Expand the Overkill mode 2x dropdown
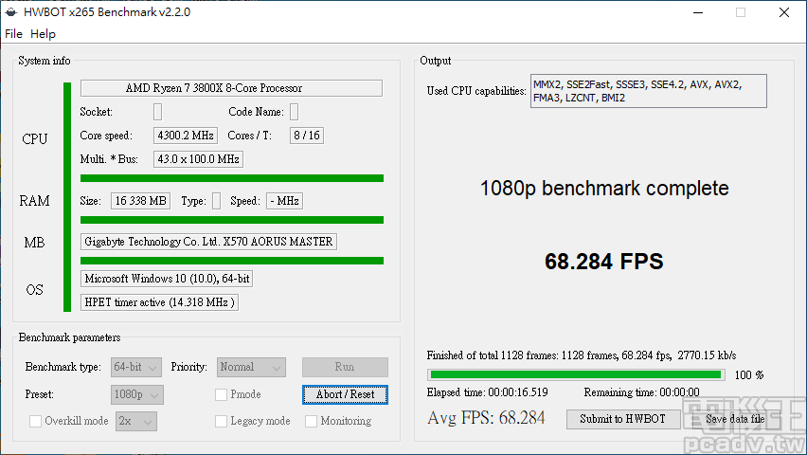The width and height of the screenshot is (807, 455). click(135, 421)
